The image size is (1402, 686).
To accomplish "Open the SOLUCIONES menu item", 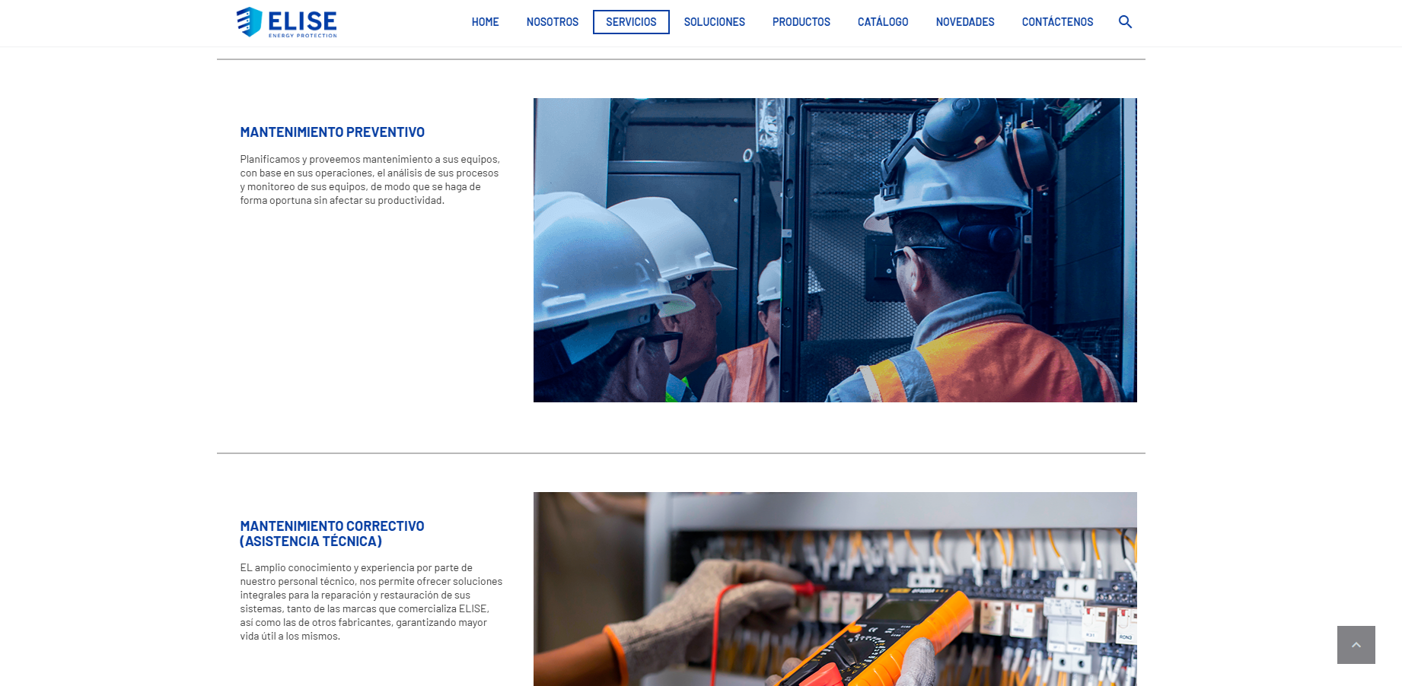I will 714,22.
